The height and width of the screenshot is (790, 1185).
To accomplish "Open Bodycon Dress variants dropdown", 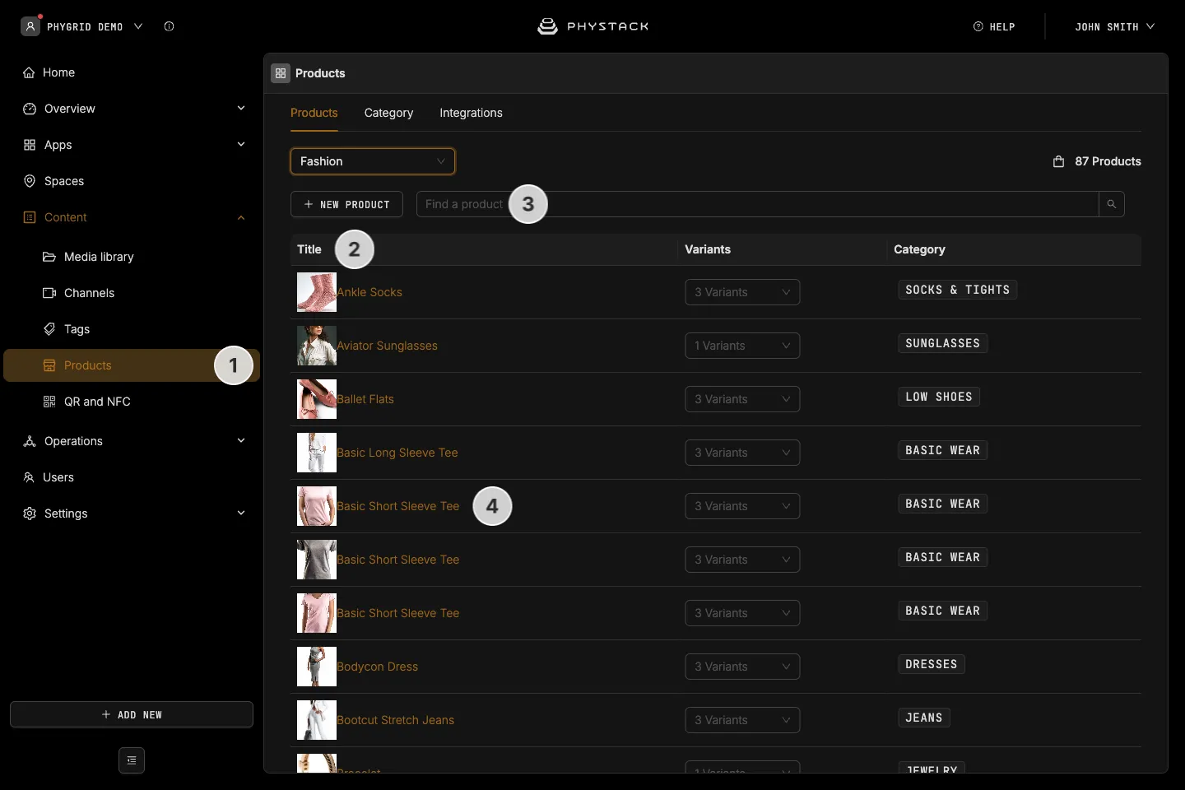I will 742,667.
